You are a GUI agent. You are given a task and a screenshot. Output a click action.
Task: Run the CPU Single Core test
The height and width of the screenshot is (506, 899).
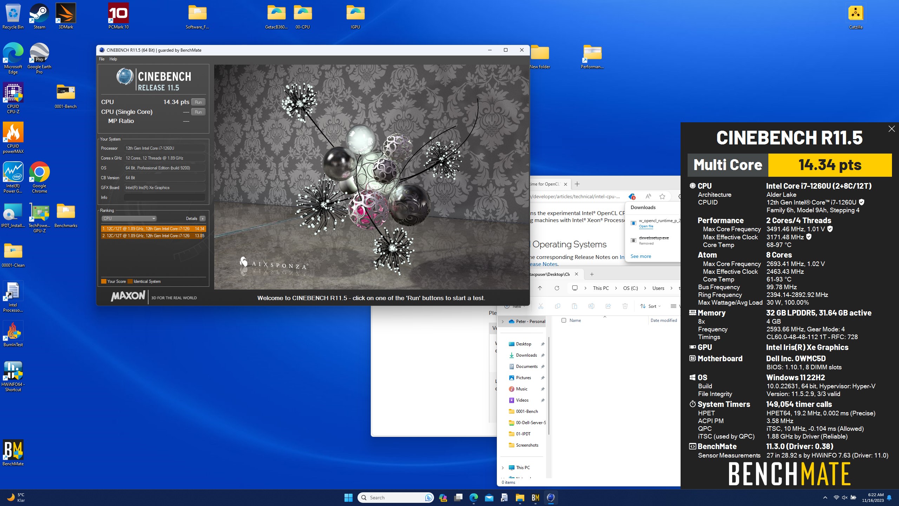pos(198,112)
